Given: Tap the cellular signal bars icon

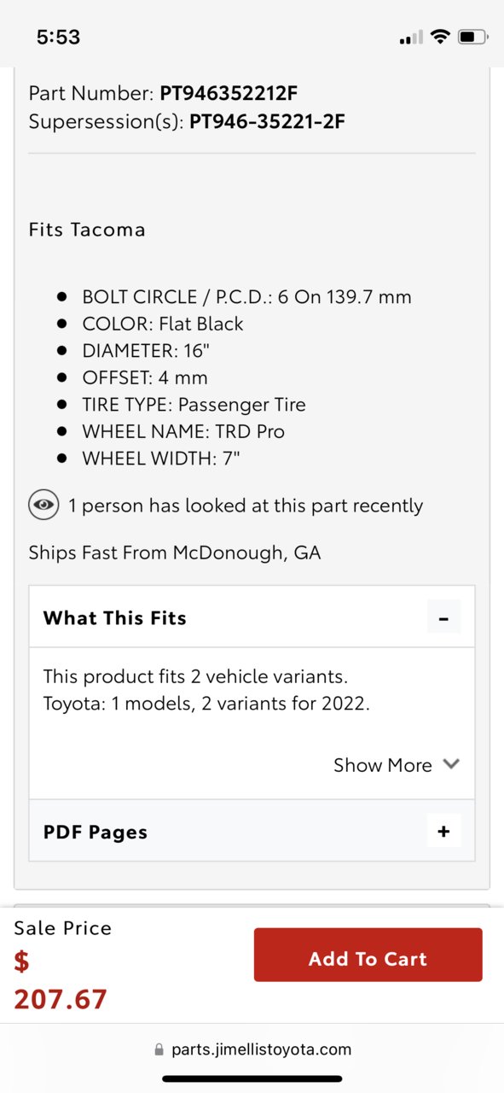Looking at the screenshot, I should click(x=411, y=38).
